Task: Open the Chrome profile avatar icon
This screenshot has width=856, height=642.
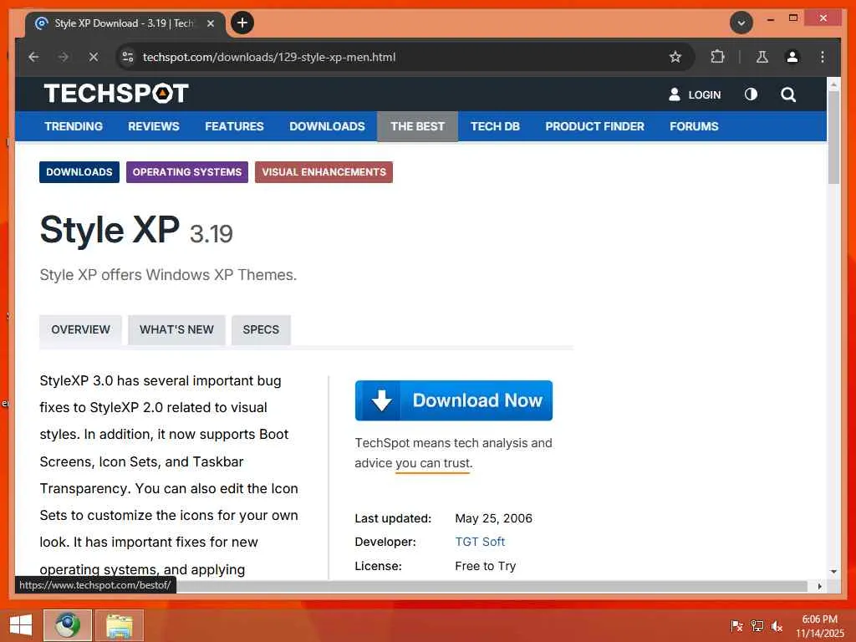Action: [x=792, y=57]
